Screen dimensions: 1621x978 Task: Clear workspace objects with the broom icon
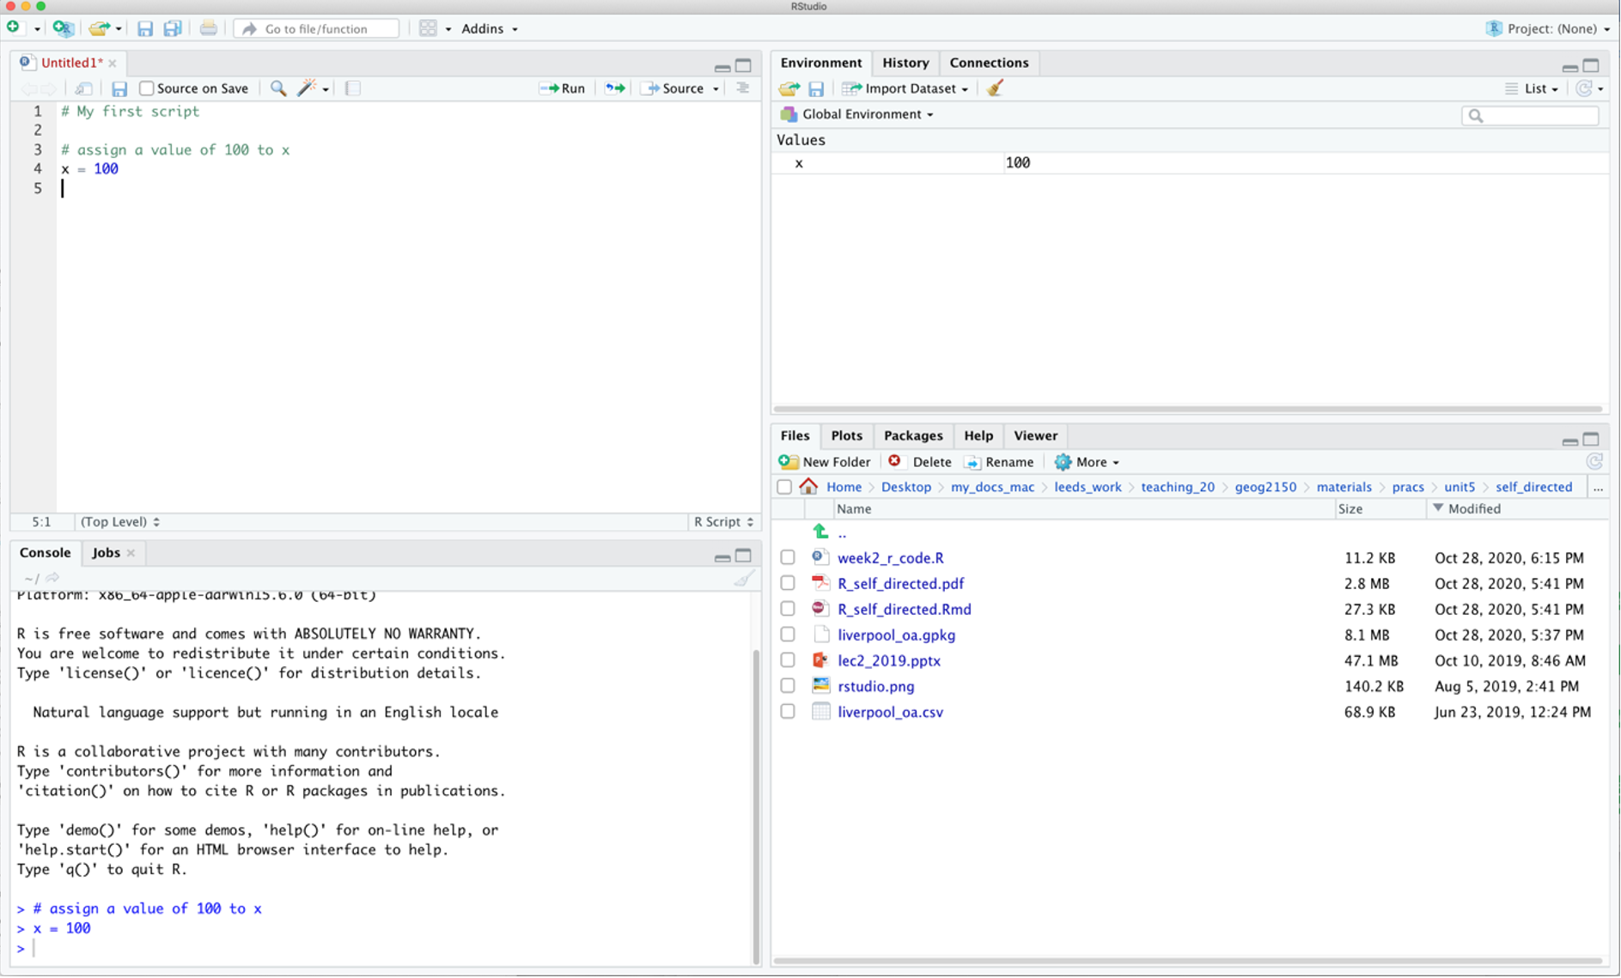(x=996, y=88)
